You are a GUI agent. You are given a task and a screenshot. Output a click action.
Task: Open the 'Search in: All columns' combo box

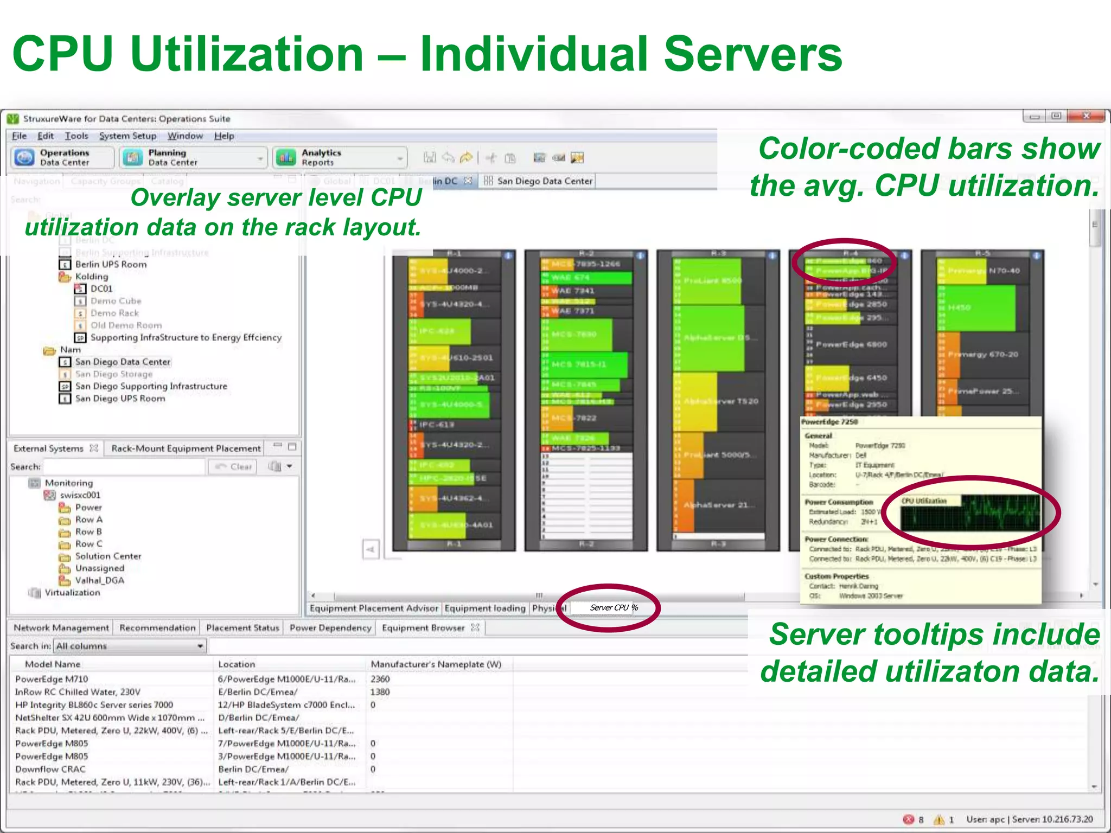coord(131,646)
